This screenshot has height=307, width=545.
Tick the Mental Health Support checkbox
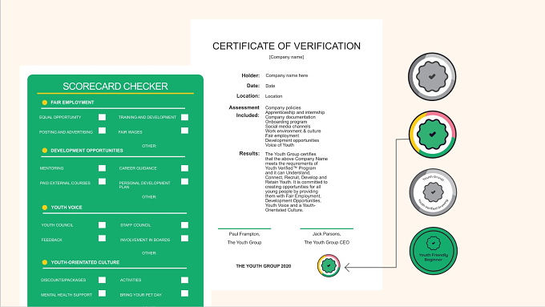pos(102,293)
